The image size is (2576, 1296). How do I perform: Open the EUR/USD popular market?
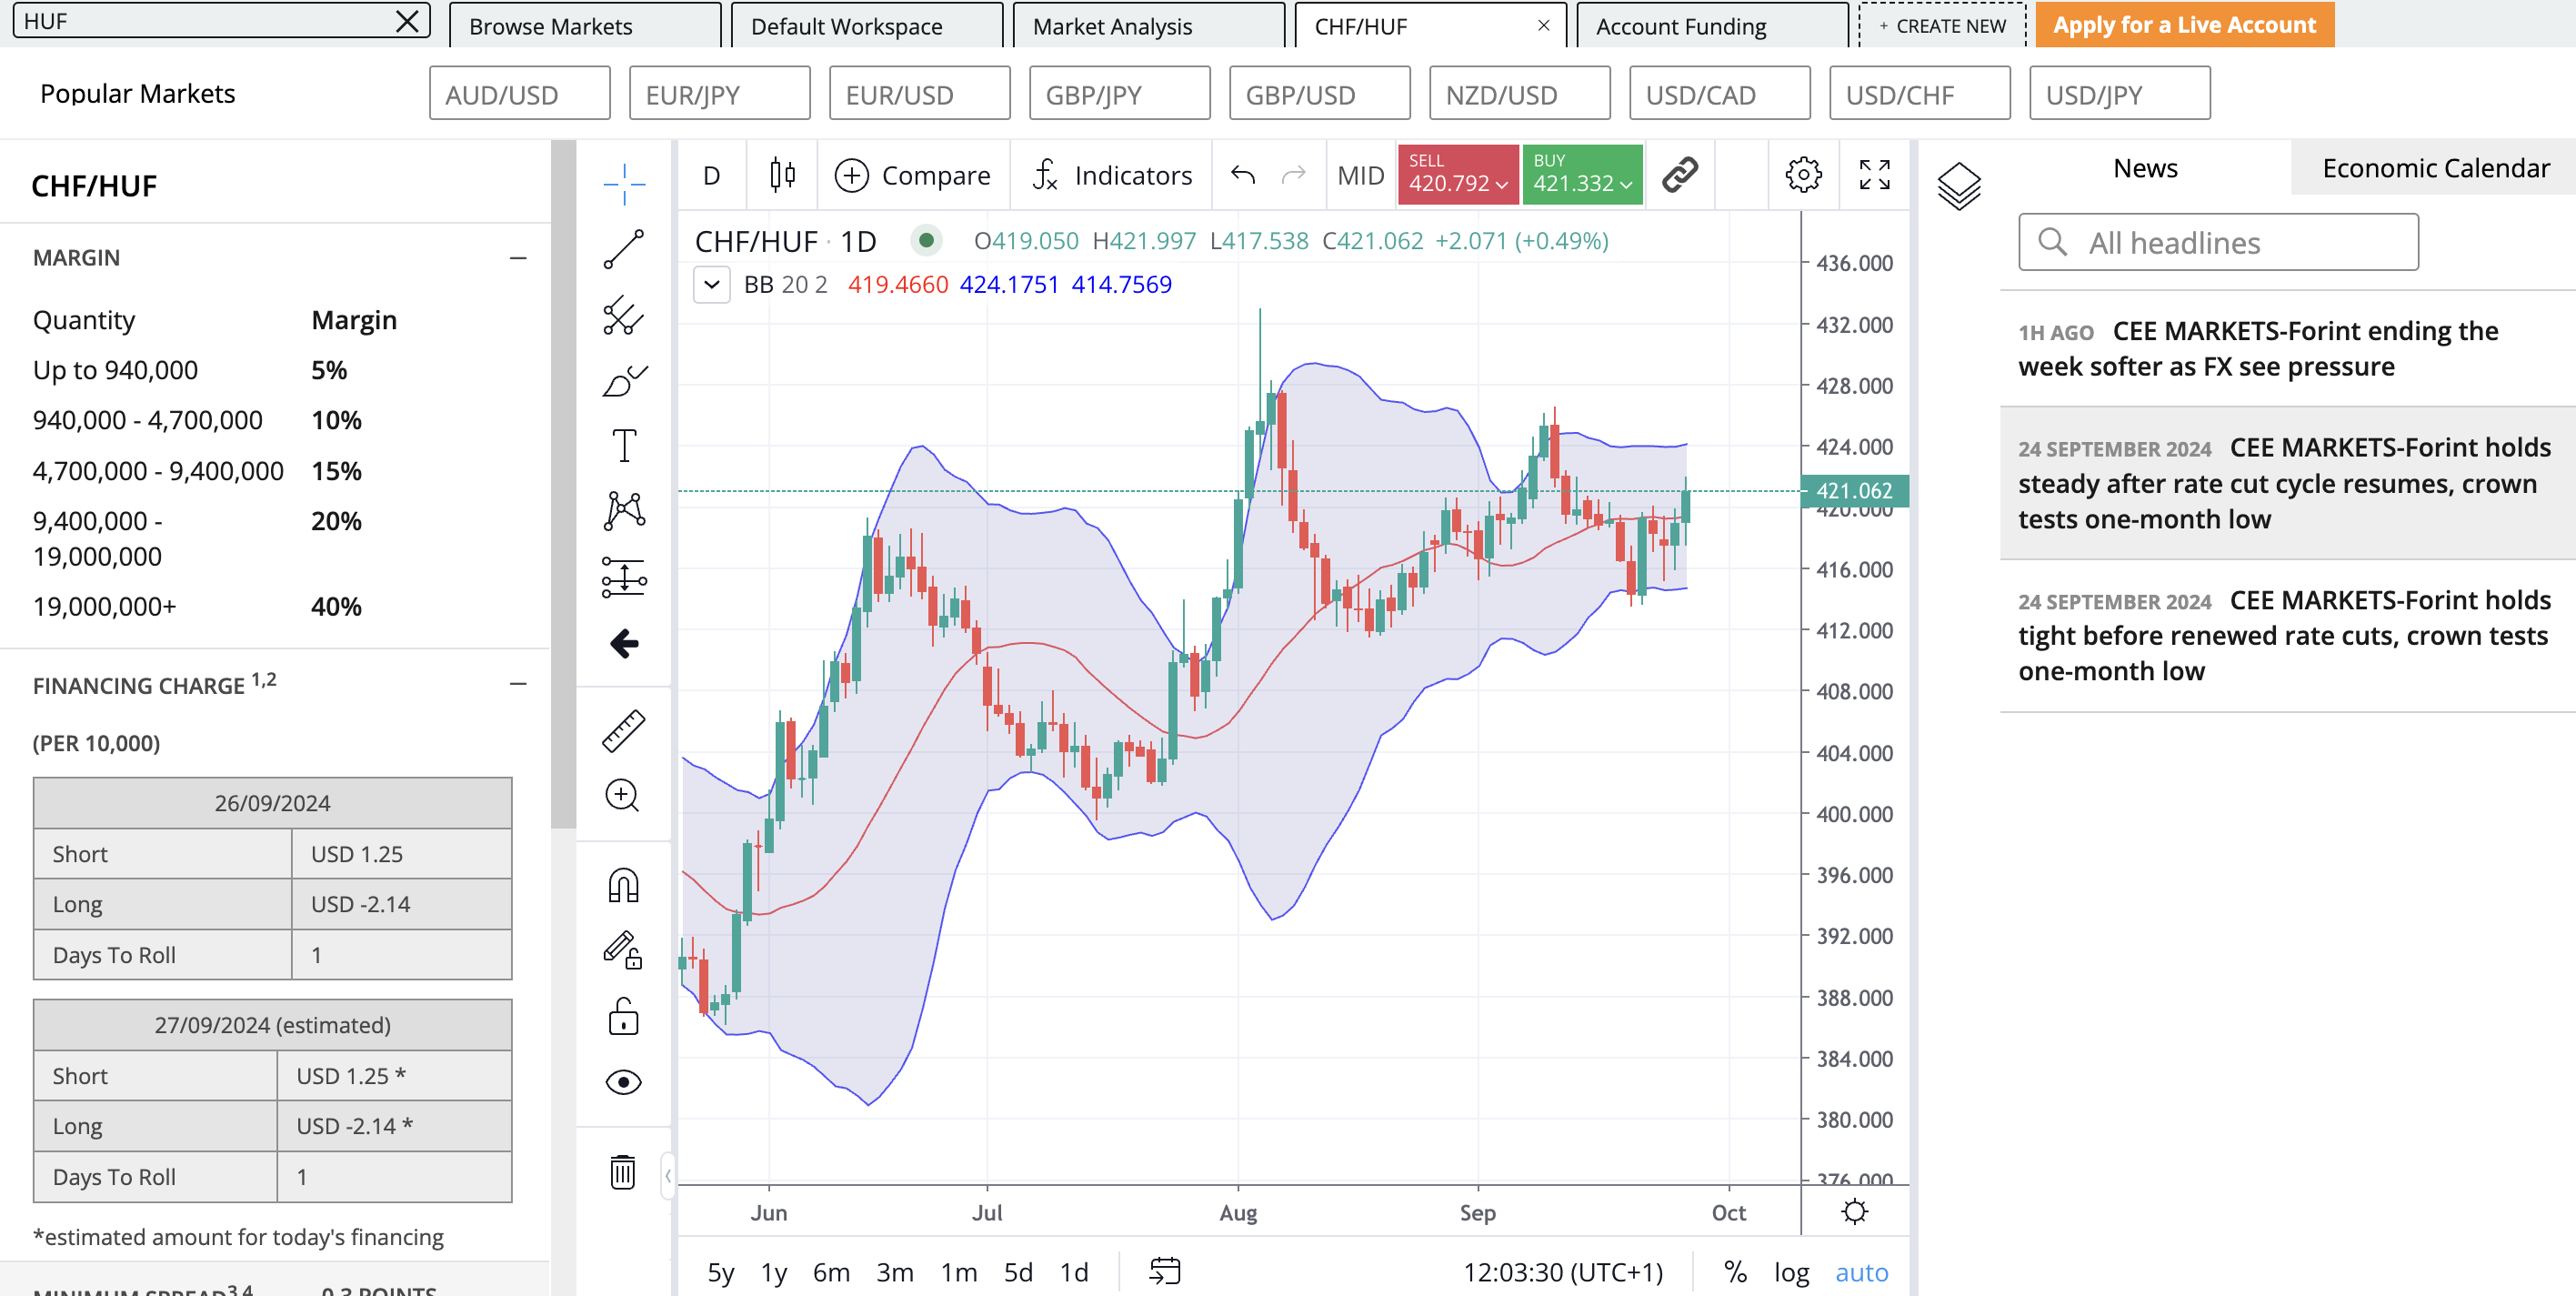tap(920, 94)
